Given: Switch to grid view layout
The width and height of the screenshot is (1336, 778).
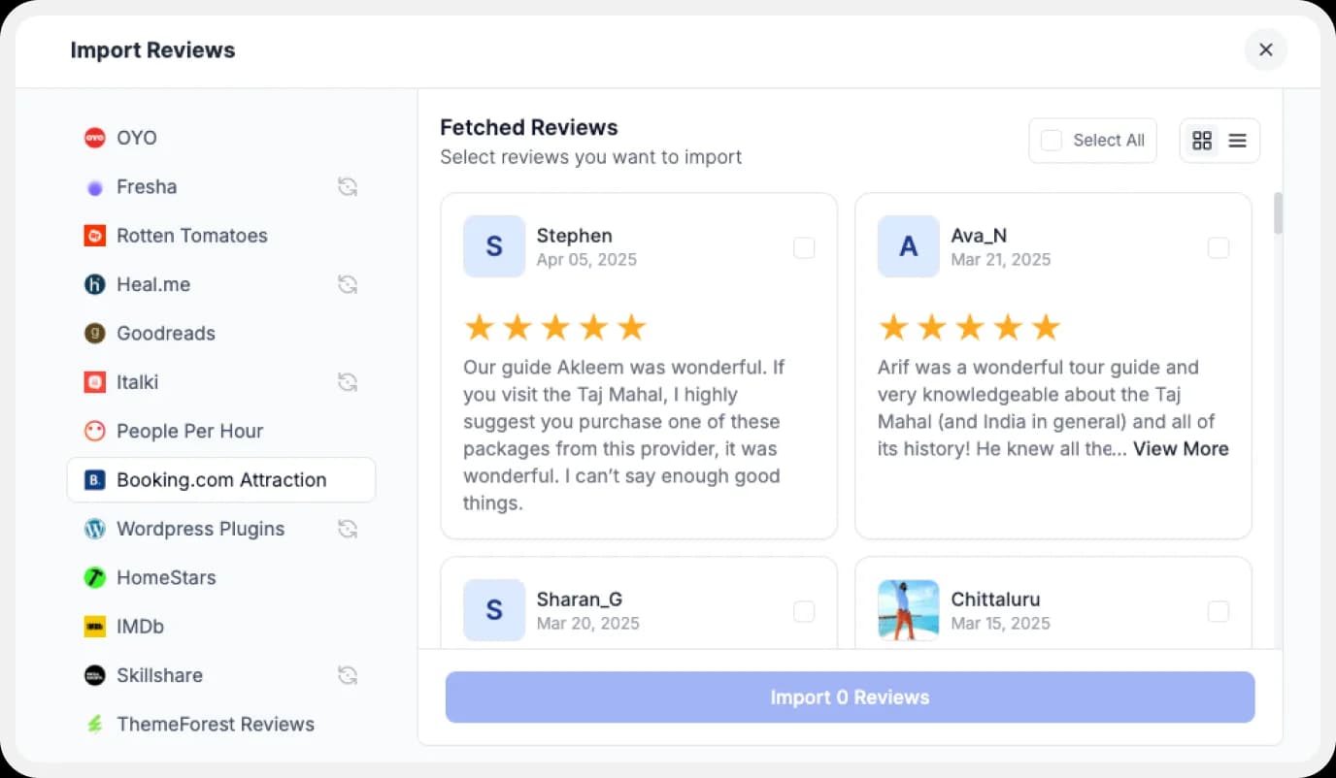Looking at the screenshot, I should coord(1202,140).
